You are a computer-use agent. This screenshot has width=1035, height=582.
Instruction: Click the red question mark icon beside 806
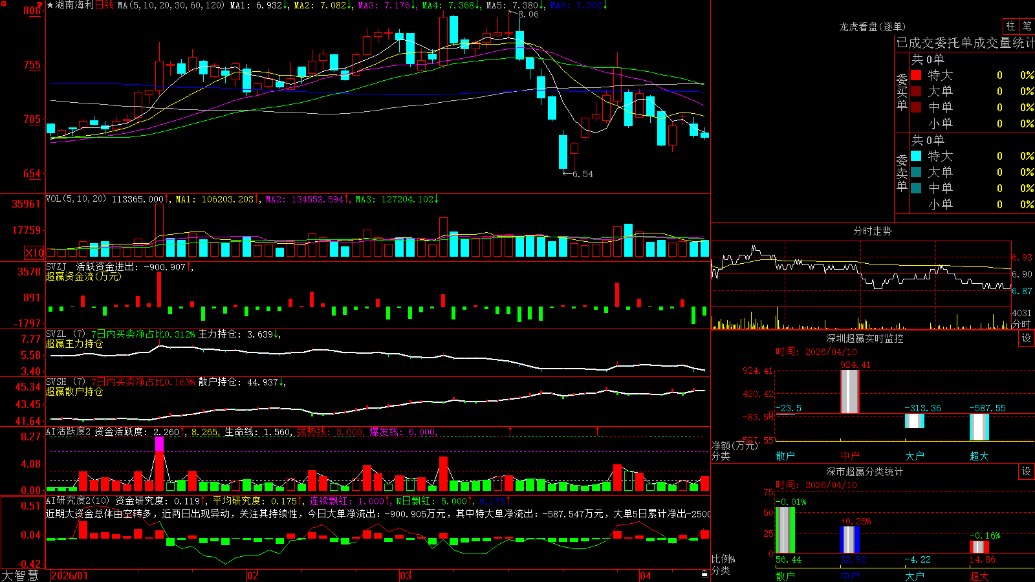(39, 5)
